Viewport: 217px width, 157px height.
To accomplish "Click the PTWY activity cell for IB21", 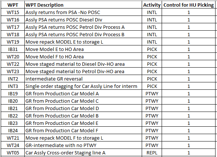I will (152, 108).
